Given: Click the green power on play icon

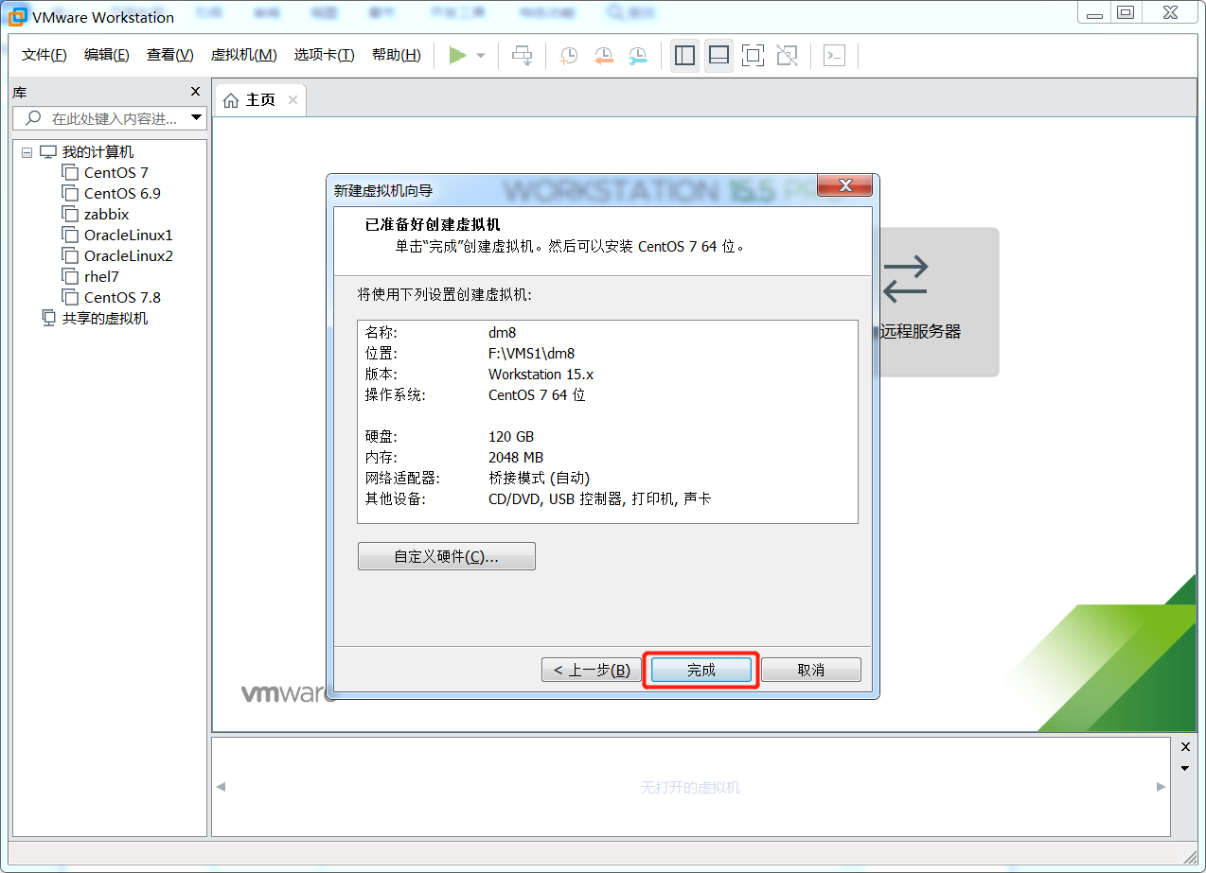Looking at the screenshot, I should (x=457, y=56).
